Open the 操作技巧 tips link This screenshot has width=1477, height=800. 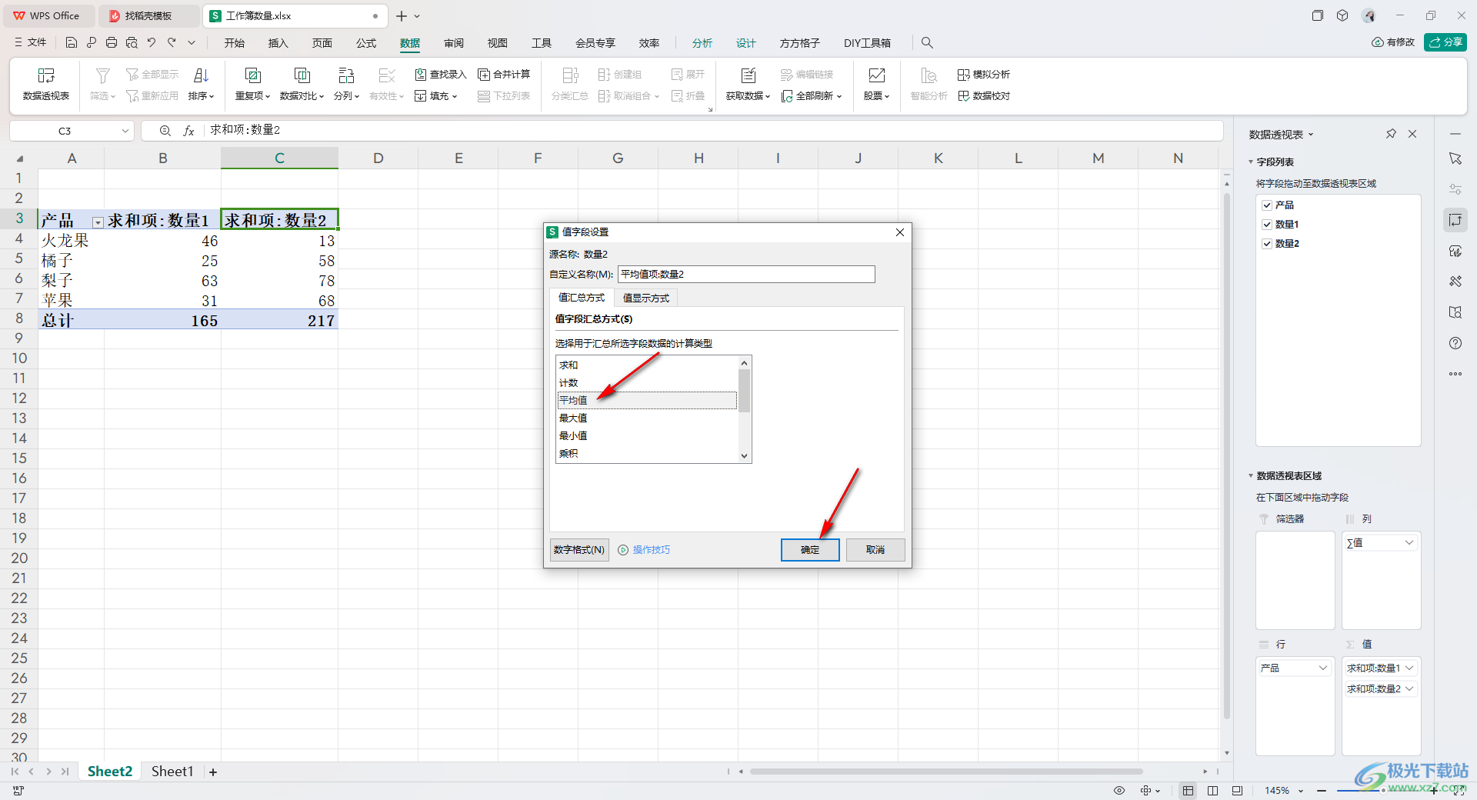coord(644,550)
